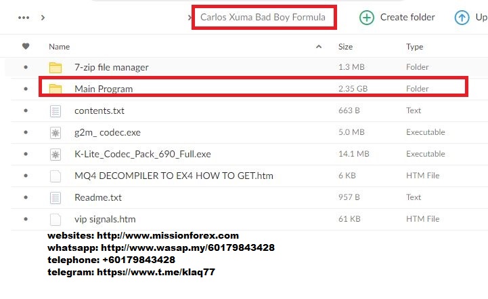Sort by the Name column header

[x=59, y=47]
